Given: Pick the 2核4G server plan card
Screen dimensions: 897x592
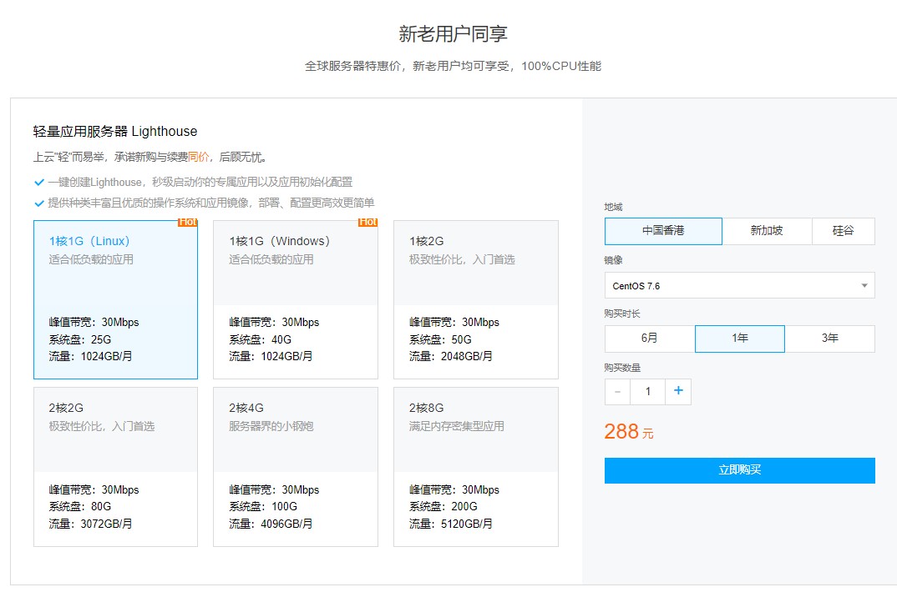Looking at the screenshot, I should (x=296, y=467).
